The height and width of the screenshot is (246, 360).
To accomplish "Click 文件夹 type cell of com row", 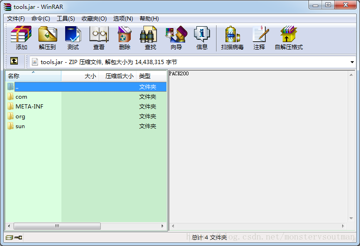I will [x=147, y=97].
